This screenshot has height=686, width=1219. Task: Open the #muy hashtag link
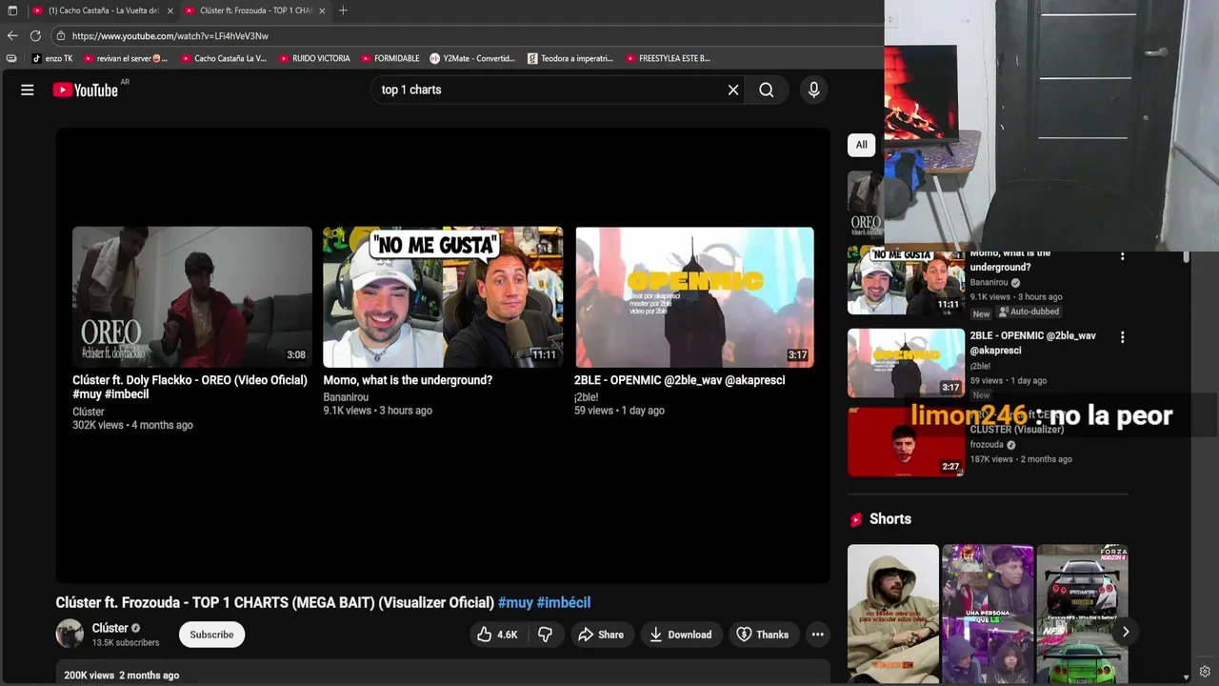coord(515,602)
